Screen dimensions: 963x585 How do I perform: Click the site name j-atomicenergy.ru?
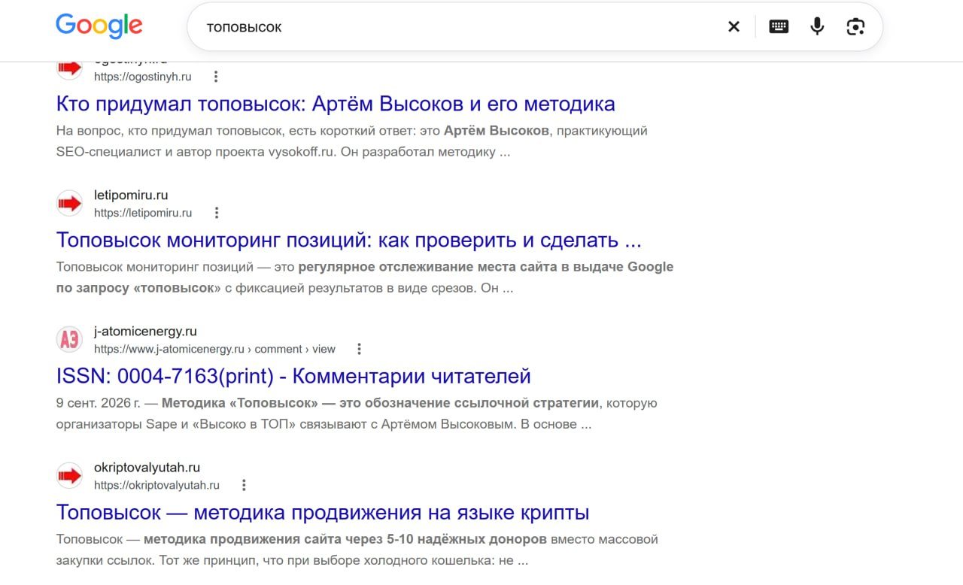pyautogui.click(x=145, y=332)
